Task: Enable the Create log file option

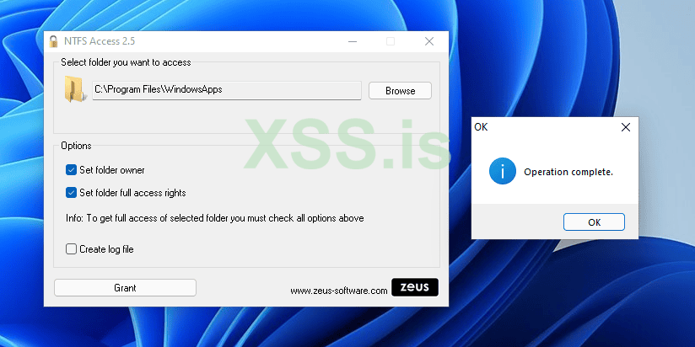Action: [x=71, y=249]
